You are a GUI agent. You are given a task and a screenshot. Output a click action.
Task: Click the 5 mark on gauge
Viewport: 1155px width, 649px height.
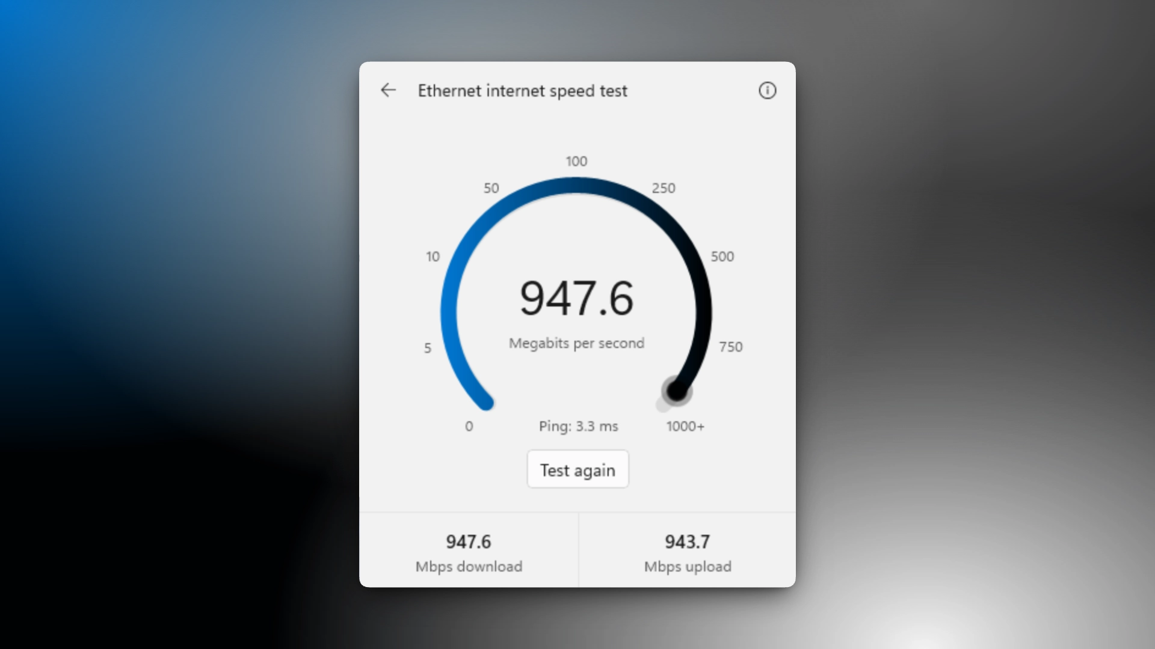(427, 348)
